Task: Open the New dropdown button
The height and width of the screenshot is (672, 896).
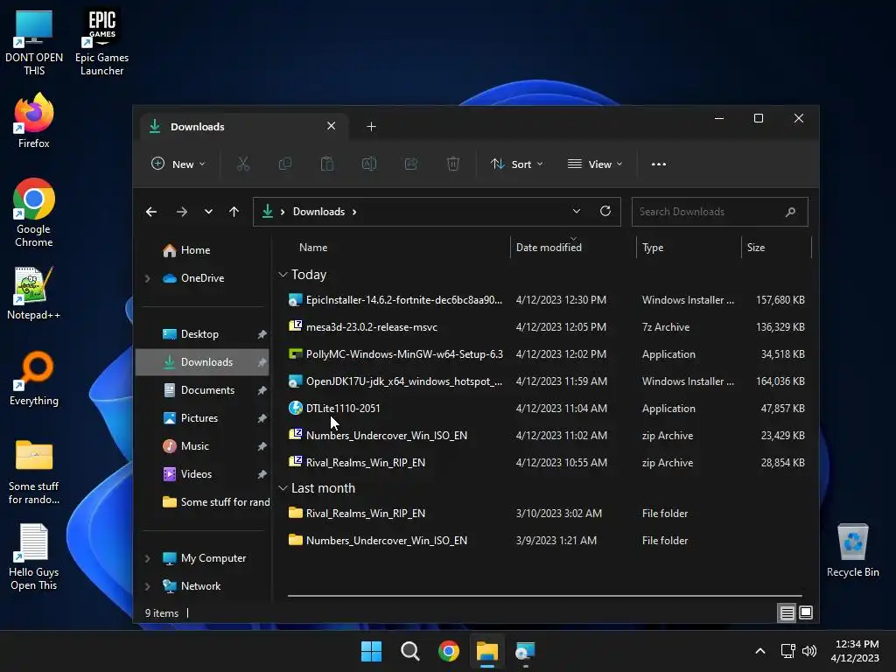Action: [x=178, y=164]
